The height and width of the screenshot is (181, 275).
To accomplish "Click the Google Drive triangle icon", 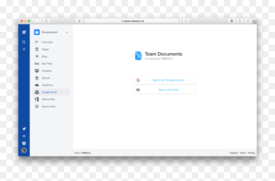I will (x=37, y=92).
